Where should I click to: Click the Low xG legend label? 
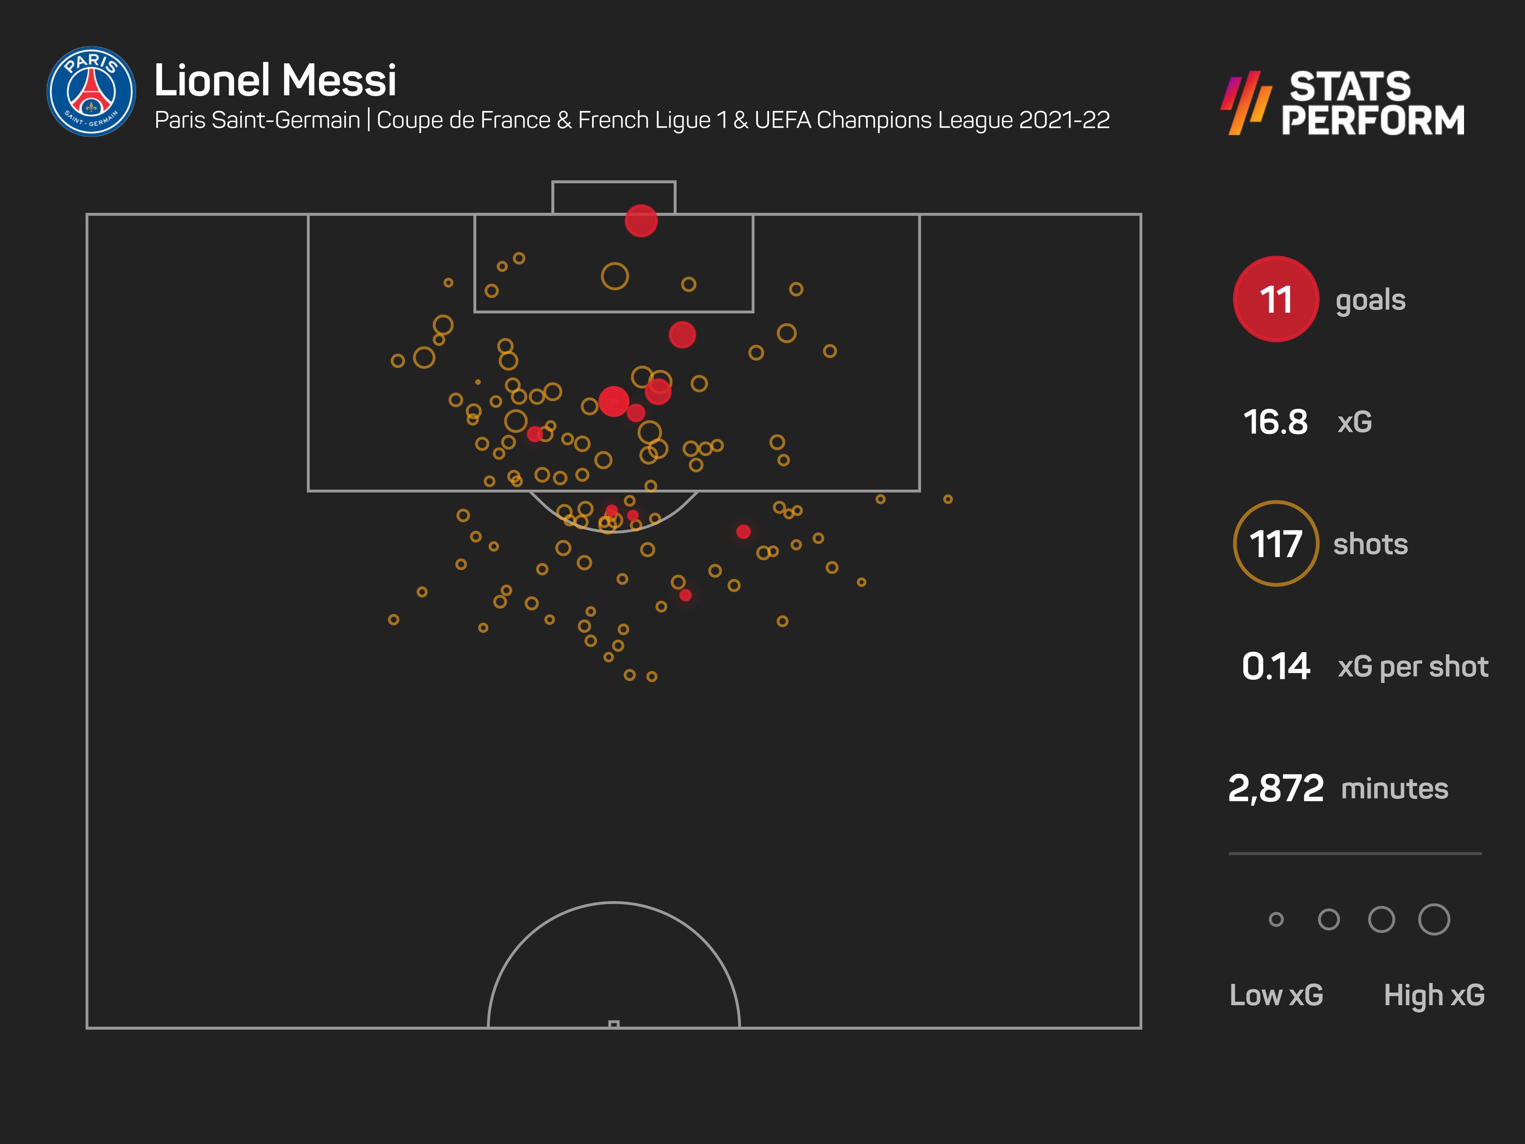1276,995
